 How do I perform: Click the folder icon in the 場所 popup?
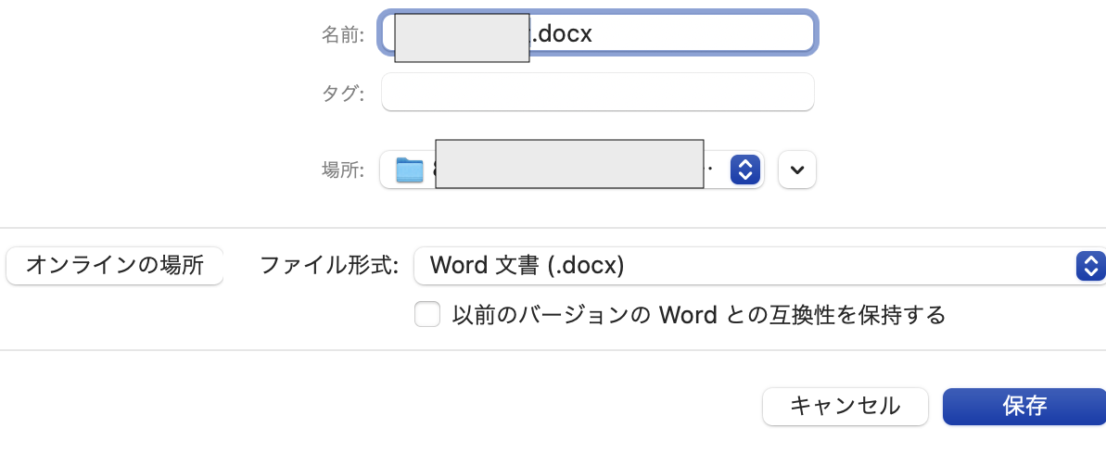[409, 170]
